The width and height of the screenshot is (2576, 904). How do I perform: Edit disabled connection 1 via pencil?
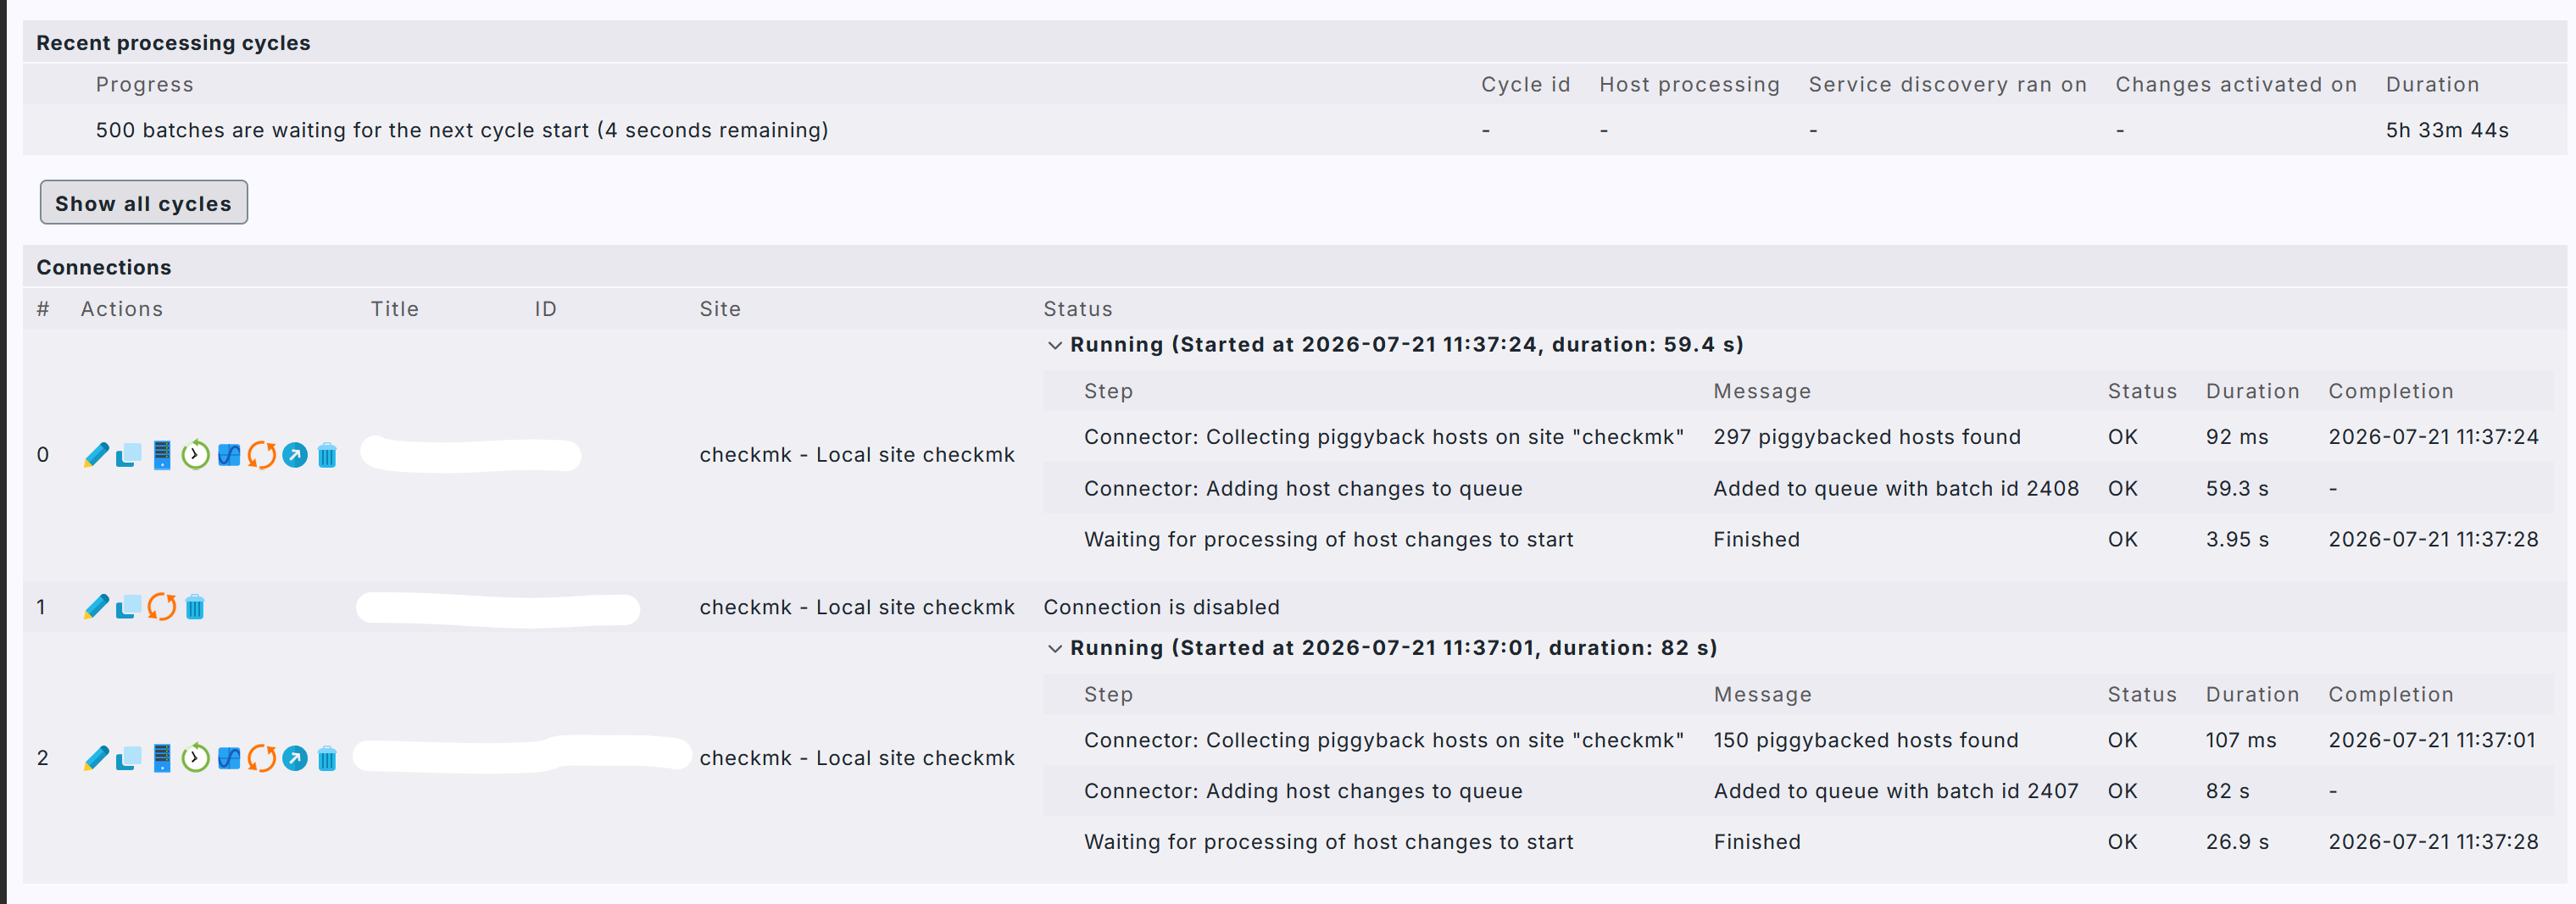pyautogui.click(x=96, y=607)
